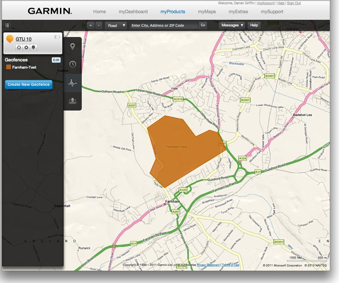Image resolution: width=339 pixels, height=283 pixels.
Task: Click the Help toolbar button
Action: pyautogui.click(x=254, y=25)
